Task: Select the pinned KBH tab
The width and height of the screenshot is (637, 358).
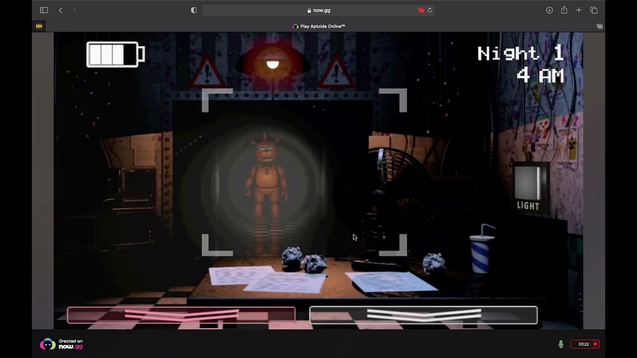Action: coord(39,26)
